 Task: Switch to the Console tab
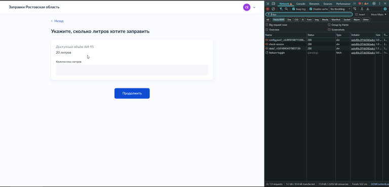[x=300, y=4]
